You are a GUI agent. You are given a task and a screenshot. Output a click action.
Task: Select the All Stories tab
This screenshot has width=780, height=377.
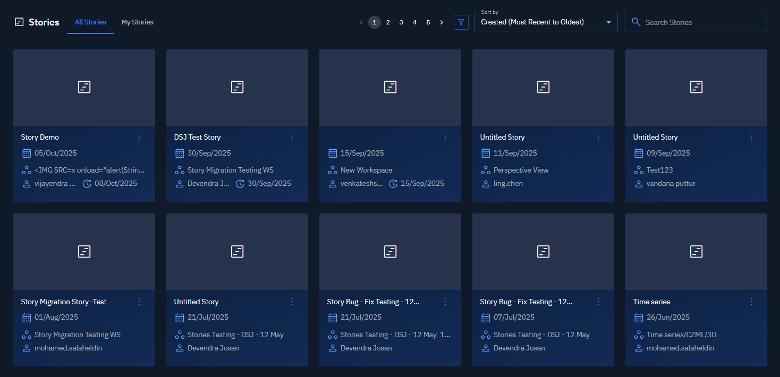tap(90, 22)
